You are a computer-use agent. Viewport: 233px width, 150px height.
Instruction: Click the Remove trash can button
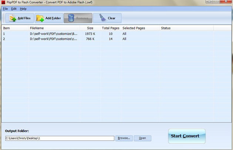tap(78, 18)
